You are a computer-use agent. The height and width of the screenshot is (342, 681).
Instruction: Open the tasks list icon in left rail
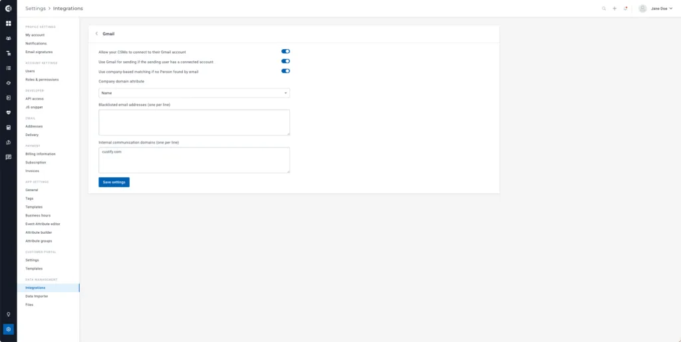[8, 68]
